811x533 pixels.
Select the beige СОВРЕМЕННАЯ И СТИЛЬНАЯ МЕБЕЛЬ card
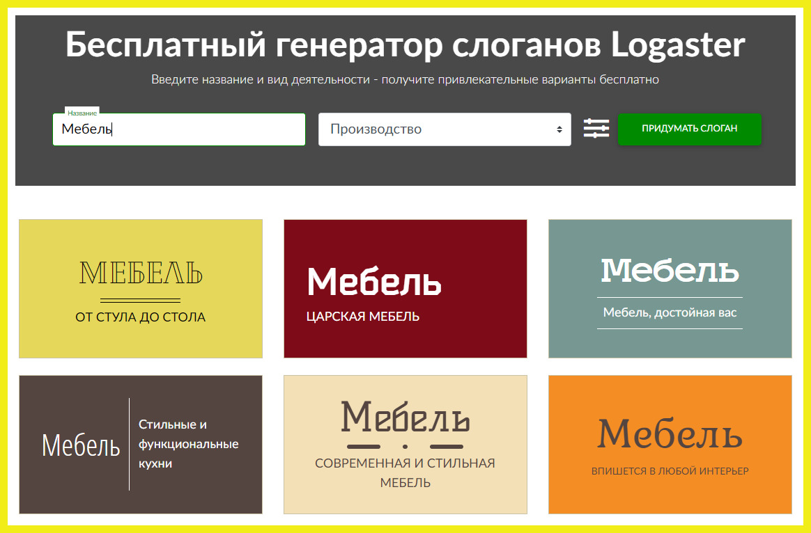(x=405, y=445)
